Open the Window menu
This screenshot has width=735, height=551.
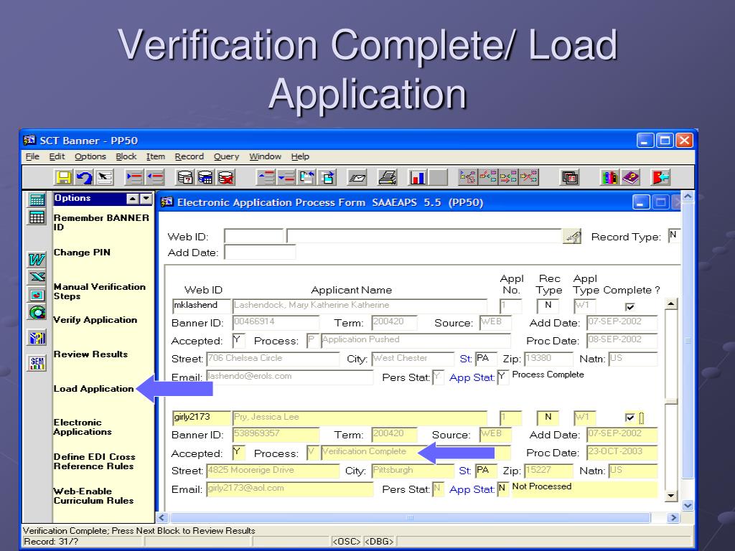pos(266,156)
